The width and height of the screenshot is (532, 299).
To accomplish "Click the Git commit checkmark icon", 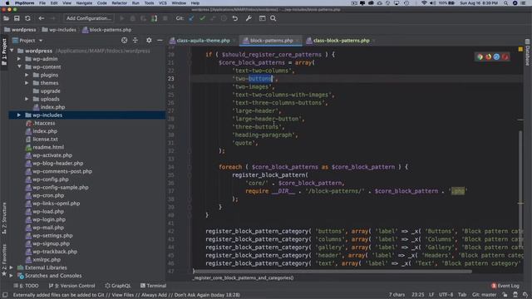I will (202, 18).
